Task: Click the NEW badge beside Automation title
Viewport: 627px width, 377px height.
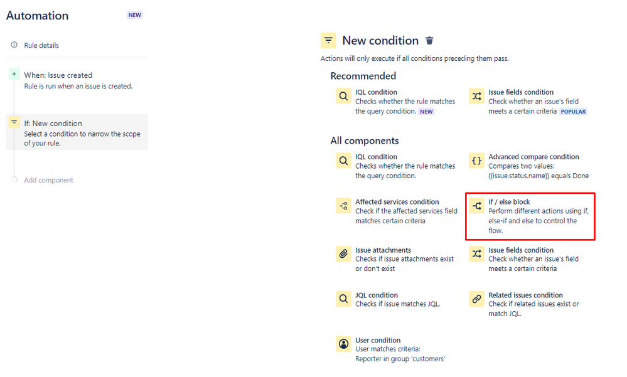Action: (135, 14)
